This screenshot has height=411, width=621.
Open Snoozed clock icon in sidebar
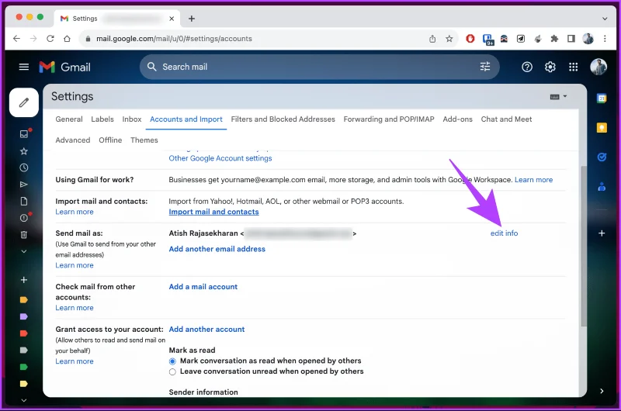coord(24,168)
